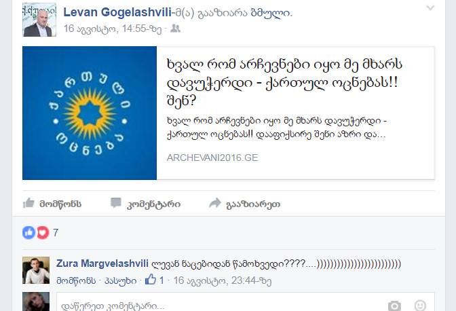Open Zura Margvelashvili's profile link
Image resolution: width=456 pixels, height=311 pixels.
(102, 263)
